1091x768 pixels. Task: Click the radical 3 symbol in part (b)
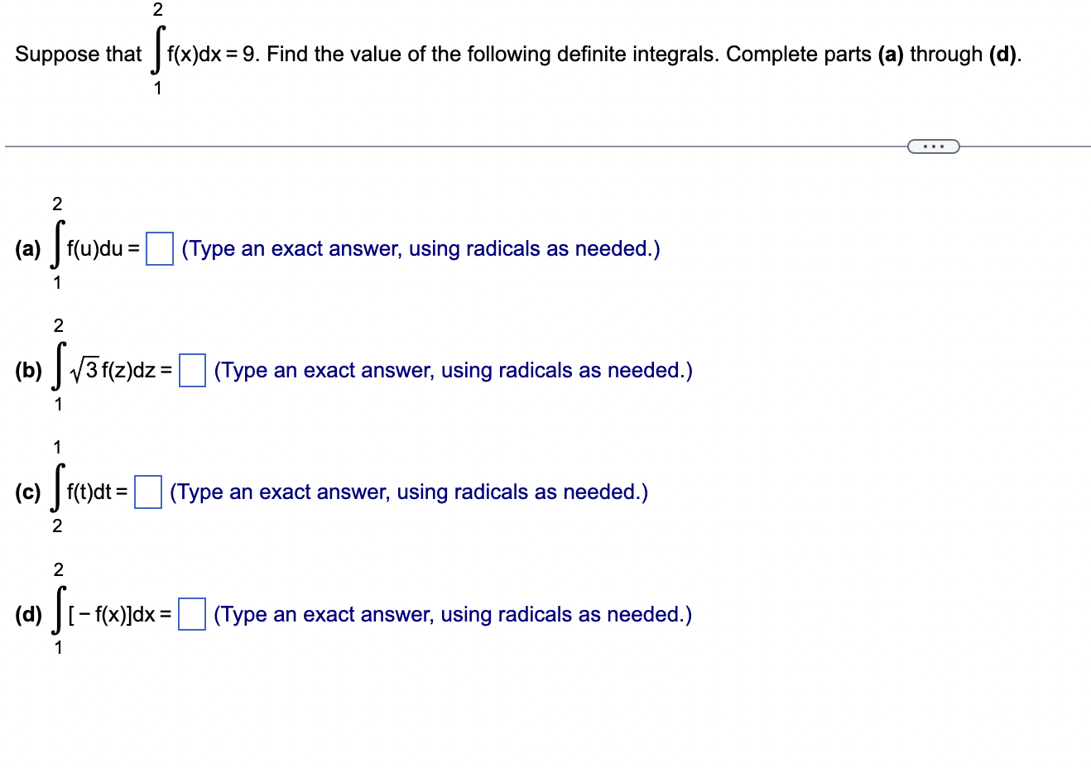pos(85,369)
